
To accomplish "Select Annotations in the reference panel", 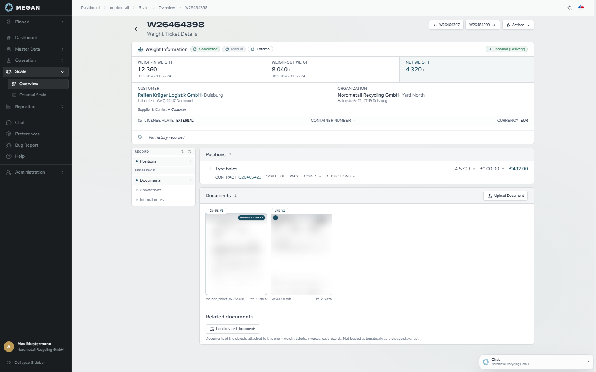I will 164,190.
